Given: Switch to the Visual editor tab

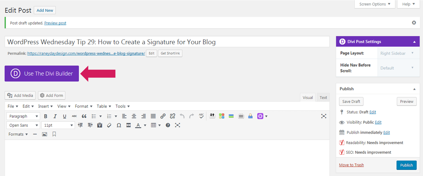Looking at the screenshot, I should (308, 98).
